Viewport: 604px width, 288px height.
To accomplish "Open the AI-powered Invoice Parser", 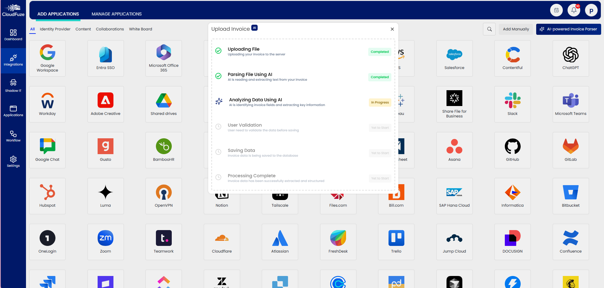I will [x=568, y=29].
